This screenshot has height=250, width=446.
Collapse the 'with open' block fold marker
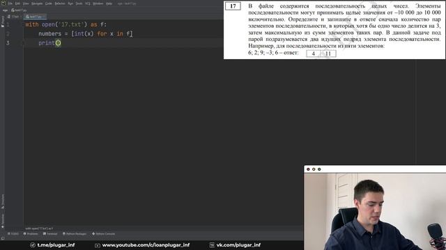click(23, 25)
